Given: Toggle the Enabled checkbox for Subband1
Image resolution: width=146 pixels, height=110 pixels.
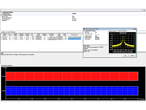Looking at the screenshot, I should (10, 37).
